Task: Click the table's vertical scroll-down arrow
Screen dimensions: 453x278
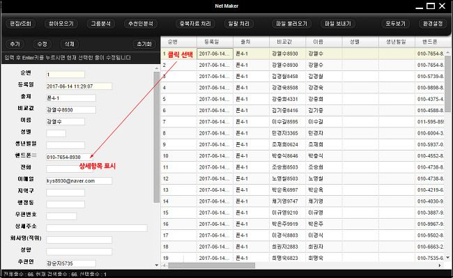Action: [448, 258]
